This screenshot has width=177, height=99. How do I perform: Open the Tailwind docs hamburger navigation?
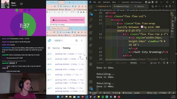coord(49,48)
